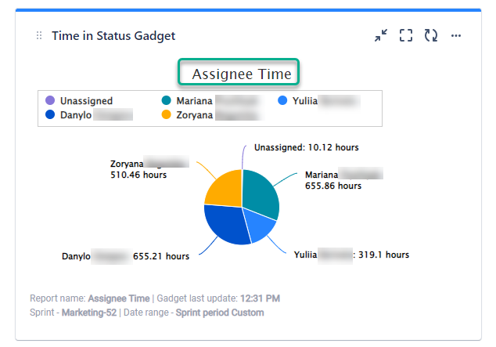Click the drag handle beside the gadget title
Image resolution: width=496 pixels, height=347 pixels.
[x=39, y=35]
